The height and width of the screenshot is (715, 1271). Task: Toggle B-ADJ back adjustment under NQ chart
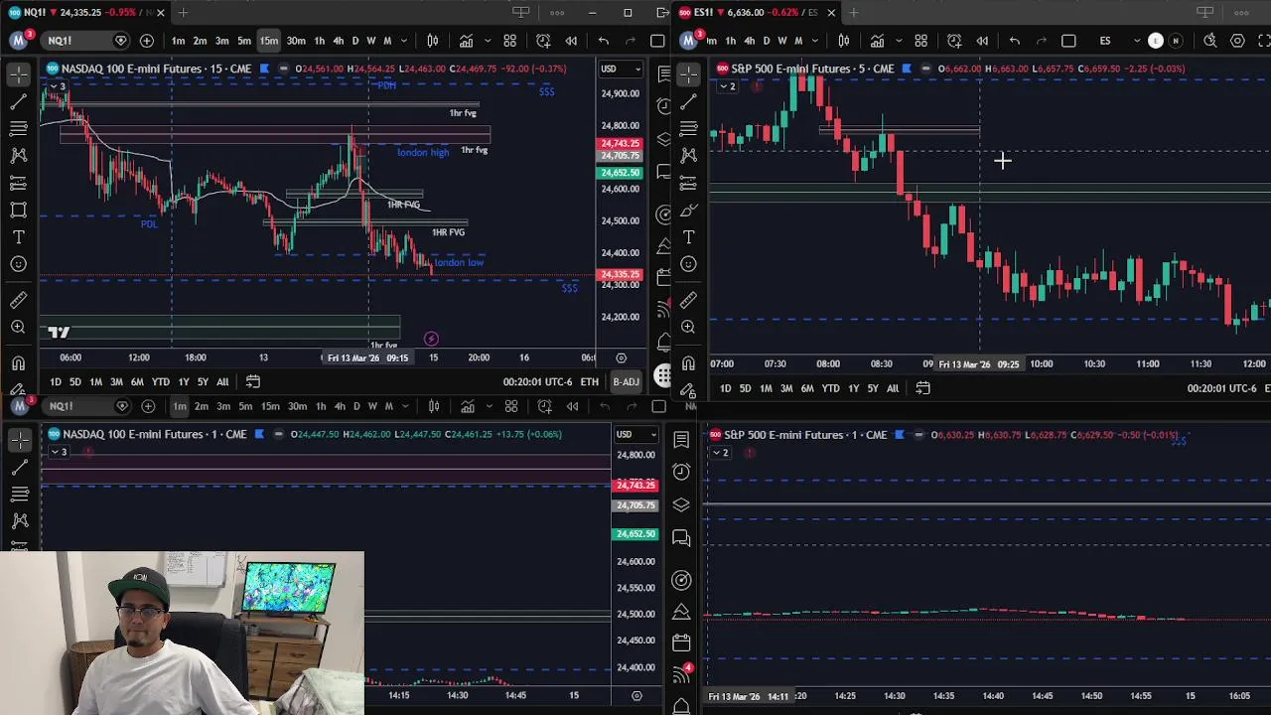coord(626,382)
